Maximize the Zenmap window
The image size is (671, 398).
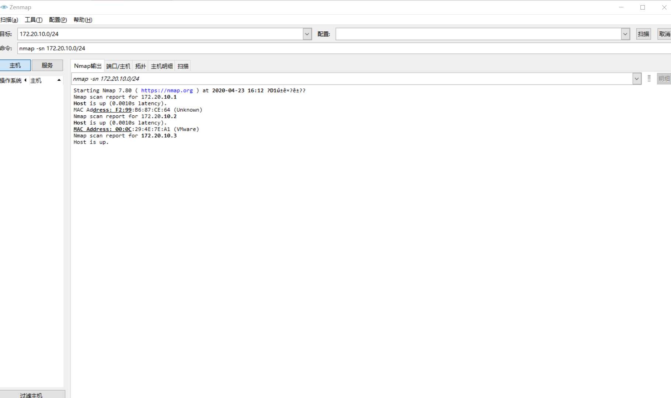[x=643, y=7]
